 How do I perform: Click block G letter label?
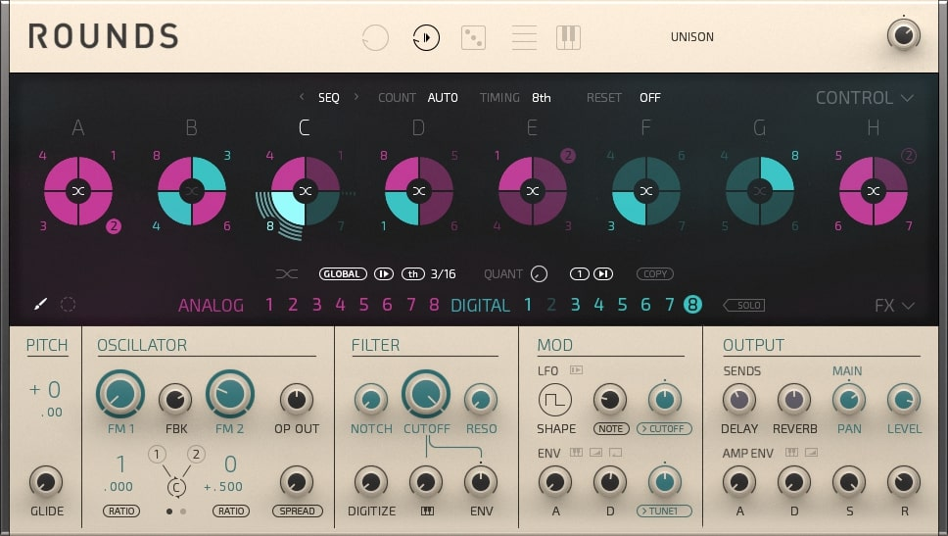coord(759,128)
